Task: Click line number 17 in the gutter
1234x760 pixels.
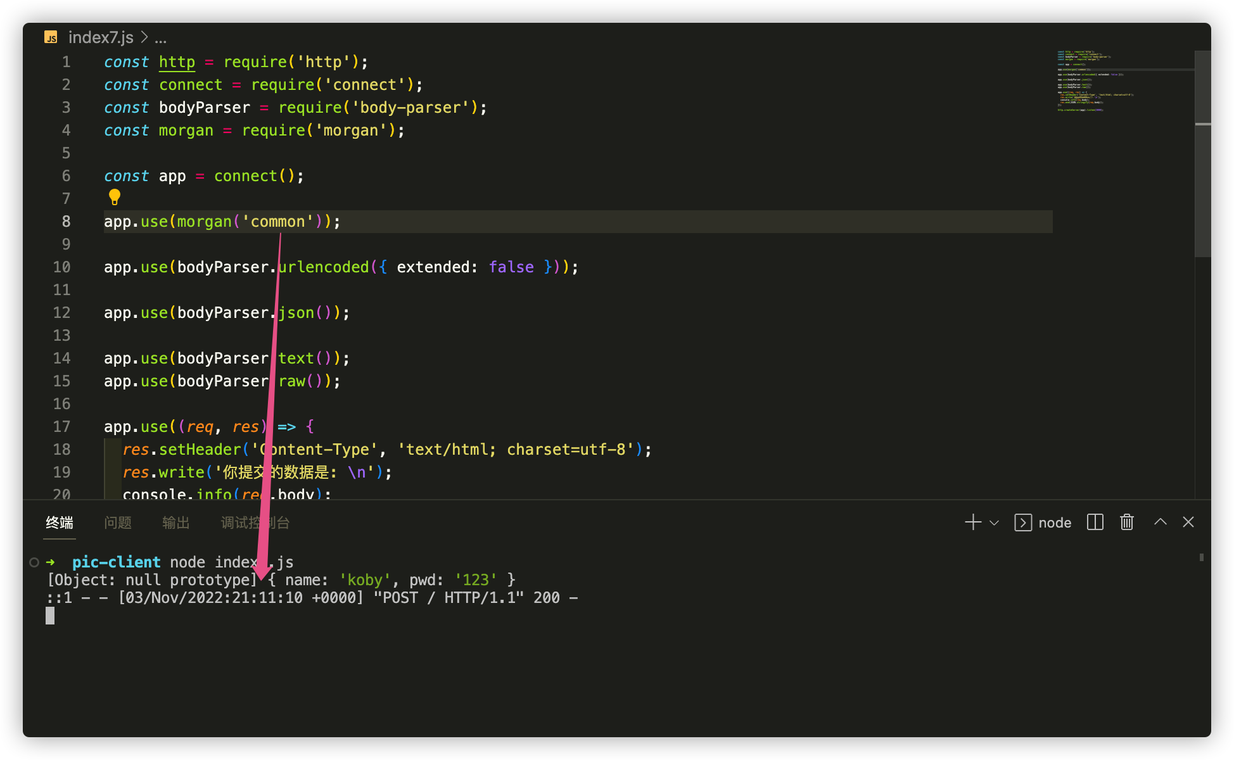Action: (61, 427)
